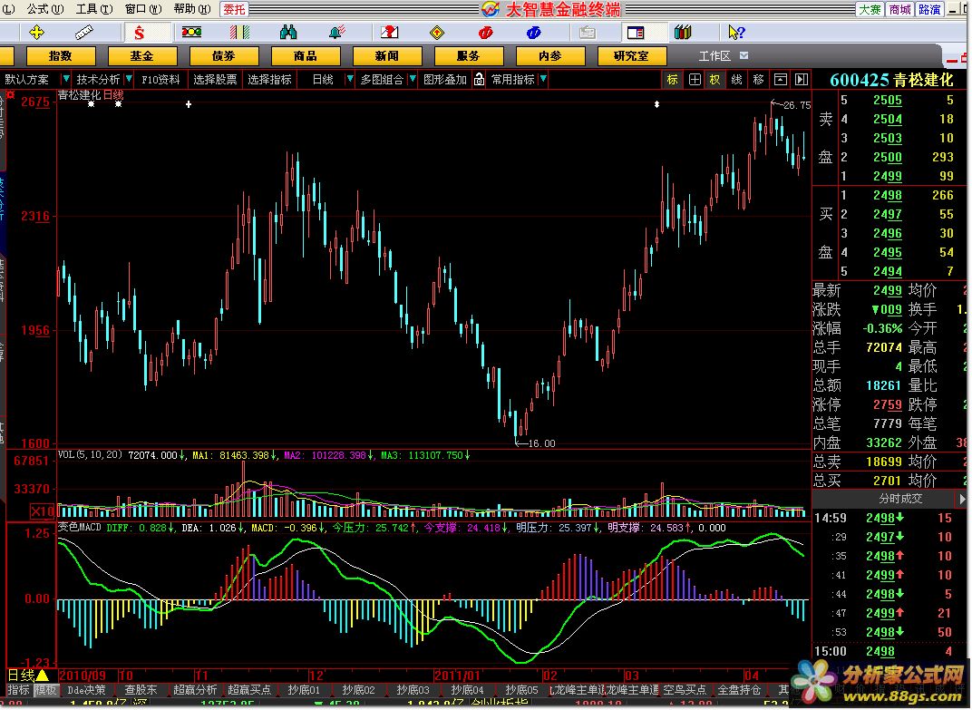Select the 查股东 indicator tab
This screenshot has height=710, width=972.
[141, 690]
